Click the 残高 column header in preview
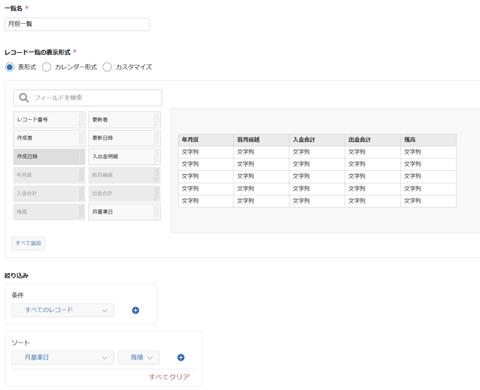Image resolution: width=480 pixels, height=390 pixels. [x=428, y=140]
